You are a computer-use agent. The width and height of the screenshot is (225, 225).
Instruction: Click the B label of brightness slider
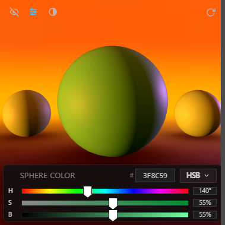[10, 215]
